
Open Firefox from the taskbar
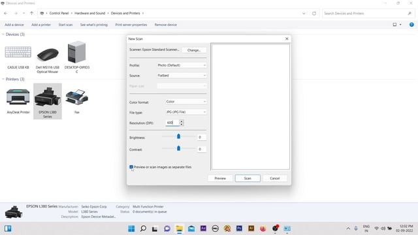point(263,228)
